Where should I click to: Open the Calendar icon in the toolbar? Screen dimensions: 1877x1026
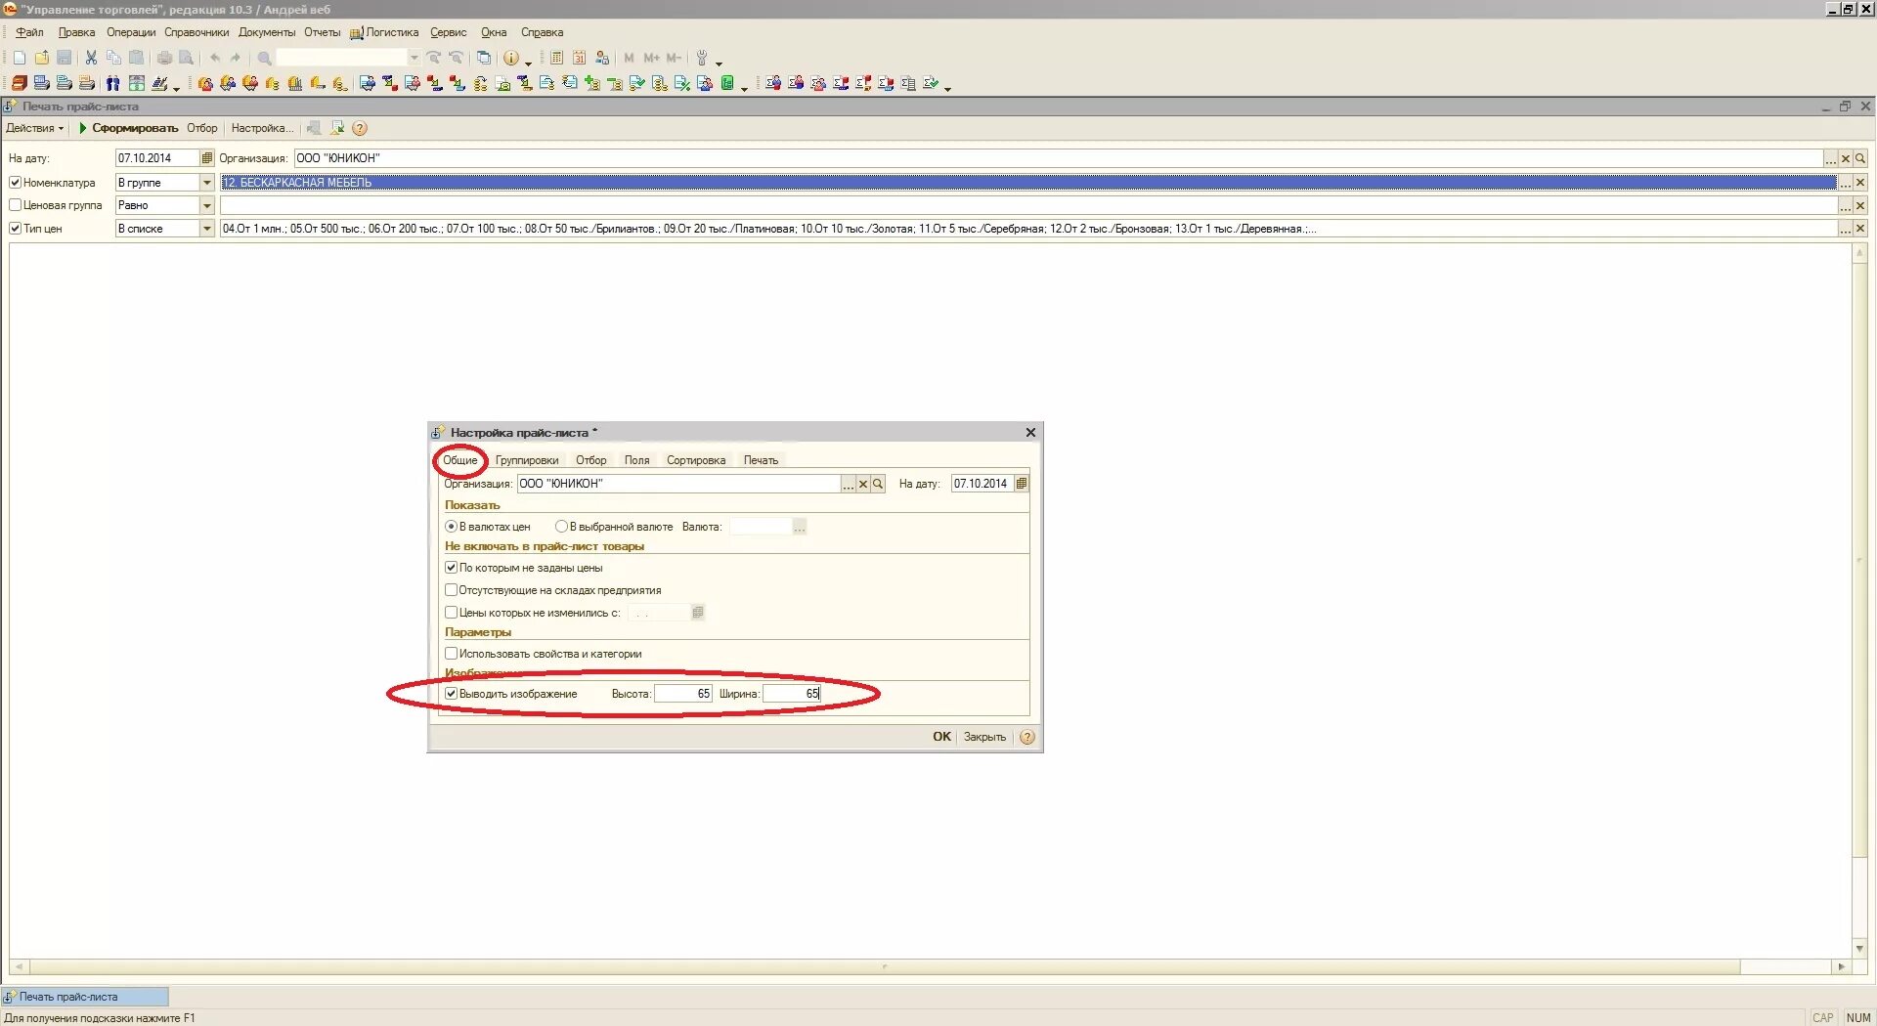(579, 58)
